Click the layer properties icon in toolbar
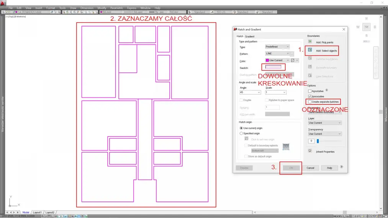Viewport: 388px width, 218px height. tap(3, 12)
